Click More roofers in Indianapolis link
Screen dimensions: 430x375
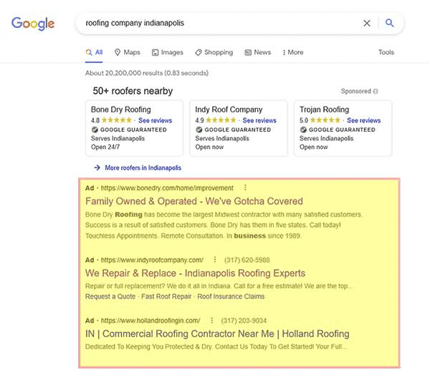click(143, 167)
